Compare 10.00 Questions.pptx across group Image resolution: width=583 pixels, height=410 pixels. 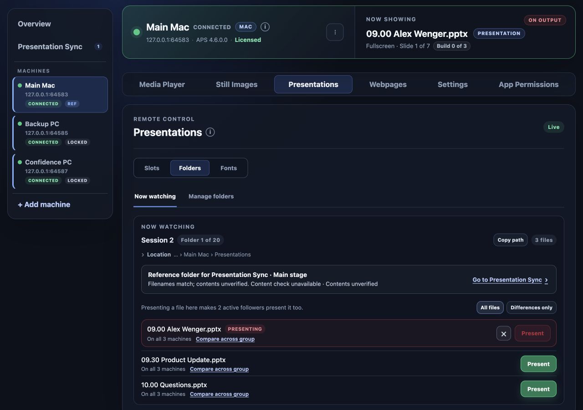click(219, 394)
